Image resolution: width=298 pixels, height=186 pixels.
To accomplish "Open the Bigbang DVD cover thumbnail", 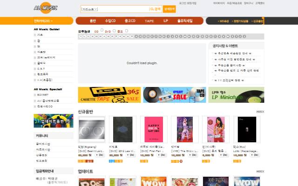I will tap(92, 129).
